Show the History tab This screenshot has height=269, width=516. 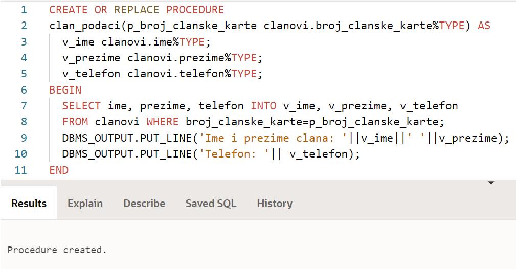(275, 204)
